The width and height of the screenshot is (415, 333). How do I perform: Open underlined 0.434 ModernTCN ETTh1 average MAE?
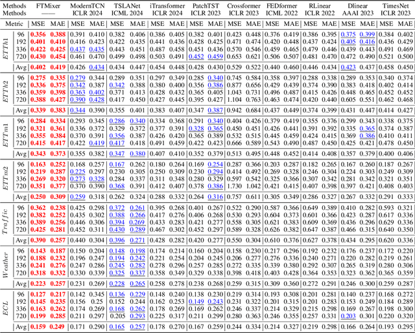(97, 67)
